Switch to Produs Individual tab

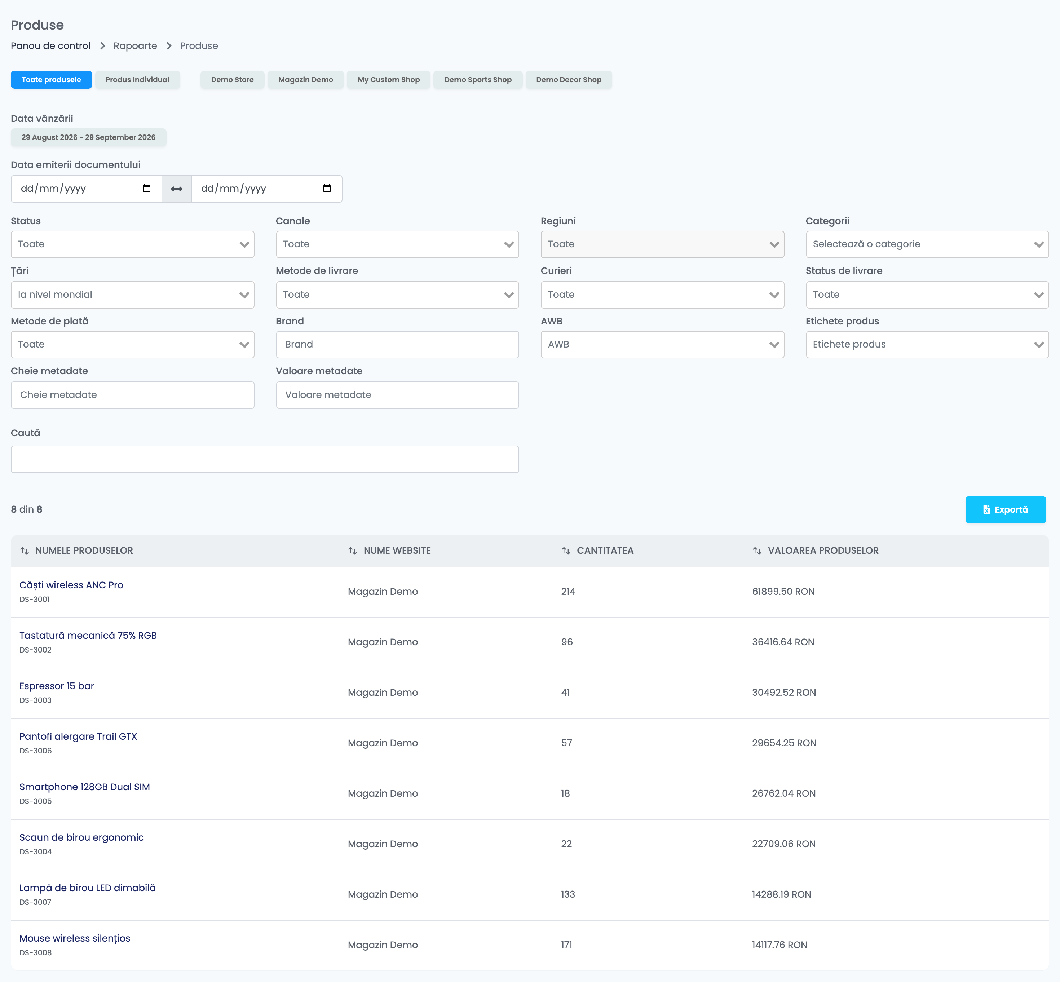point(137,80)
